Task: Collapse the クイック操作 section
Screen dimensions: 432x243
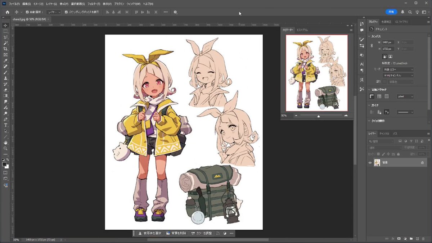Action: (369, 121)
